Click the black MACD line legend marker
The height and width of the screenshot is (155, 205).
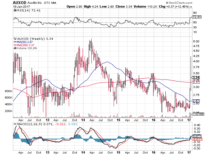pyautogui.click(x=15, y=124)
